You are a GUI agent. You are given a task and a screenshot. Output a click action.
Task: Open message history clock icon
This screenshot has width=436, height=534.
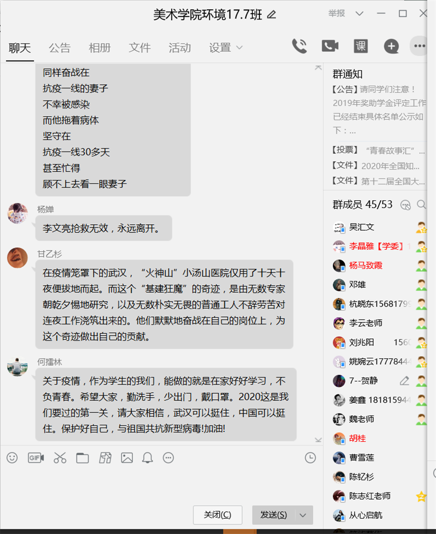(310, 458)
